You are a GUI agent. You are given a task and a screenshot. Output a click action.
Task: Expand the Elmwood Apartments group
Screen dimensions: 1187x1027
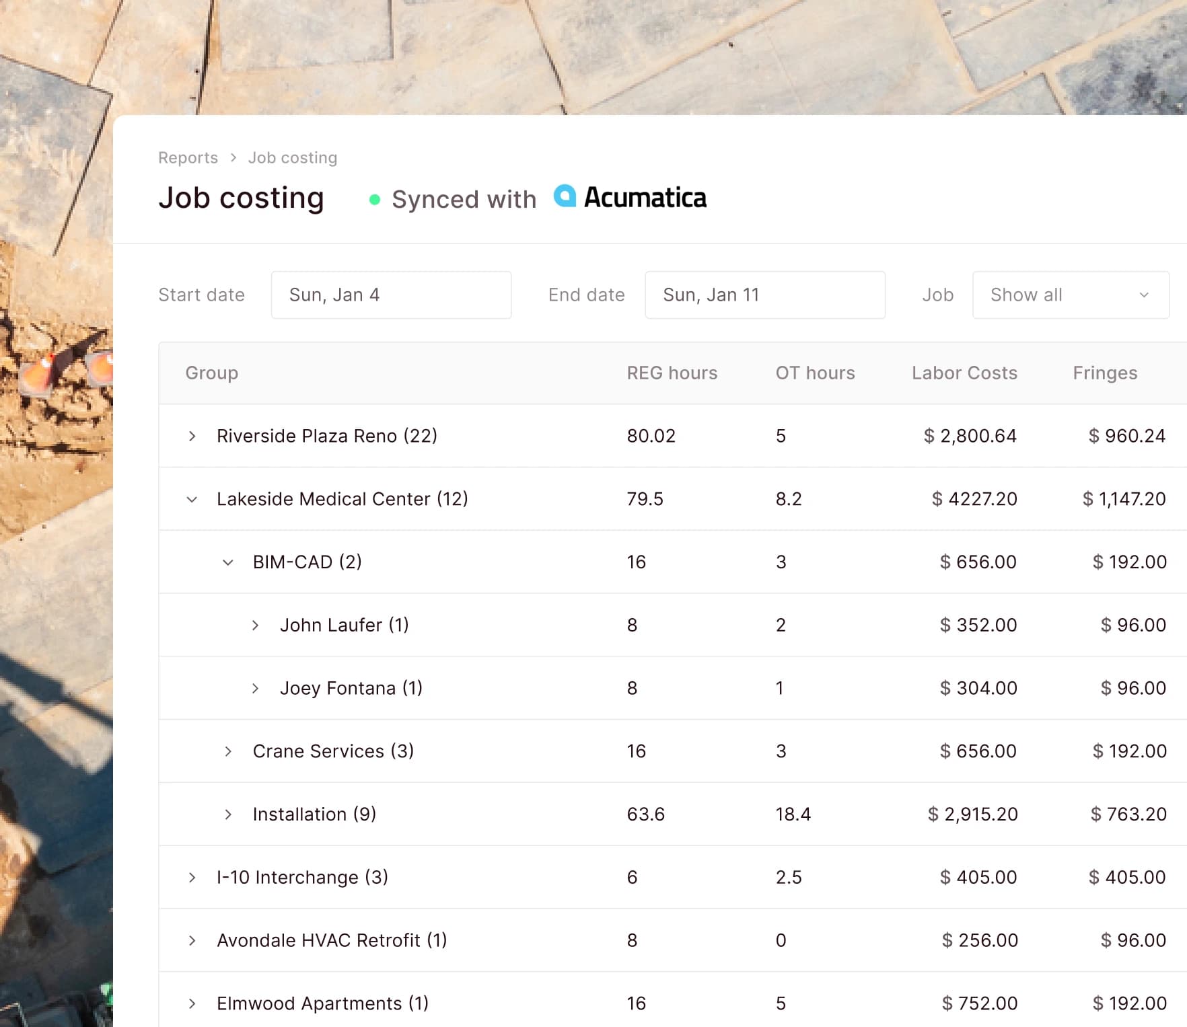192,1003
